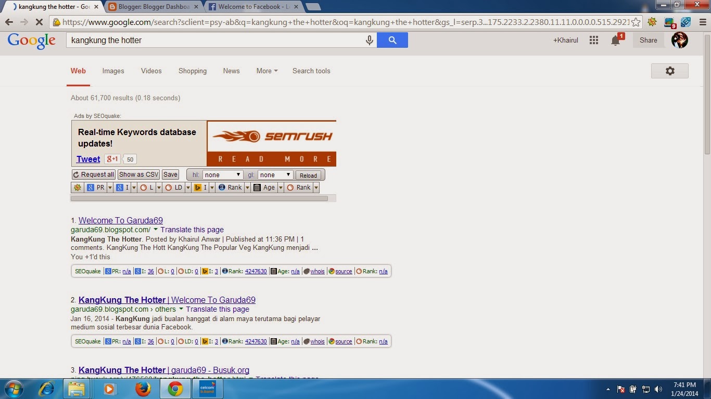Open Celcom broadband app from taskbar
Screen dimensions: 711x399
coord(208,389)
